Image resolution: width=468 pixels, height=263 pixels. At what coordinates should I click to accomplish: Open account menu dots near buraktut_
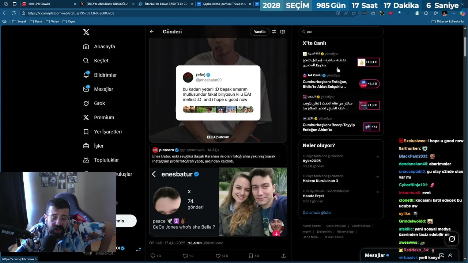(138, 250)
